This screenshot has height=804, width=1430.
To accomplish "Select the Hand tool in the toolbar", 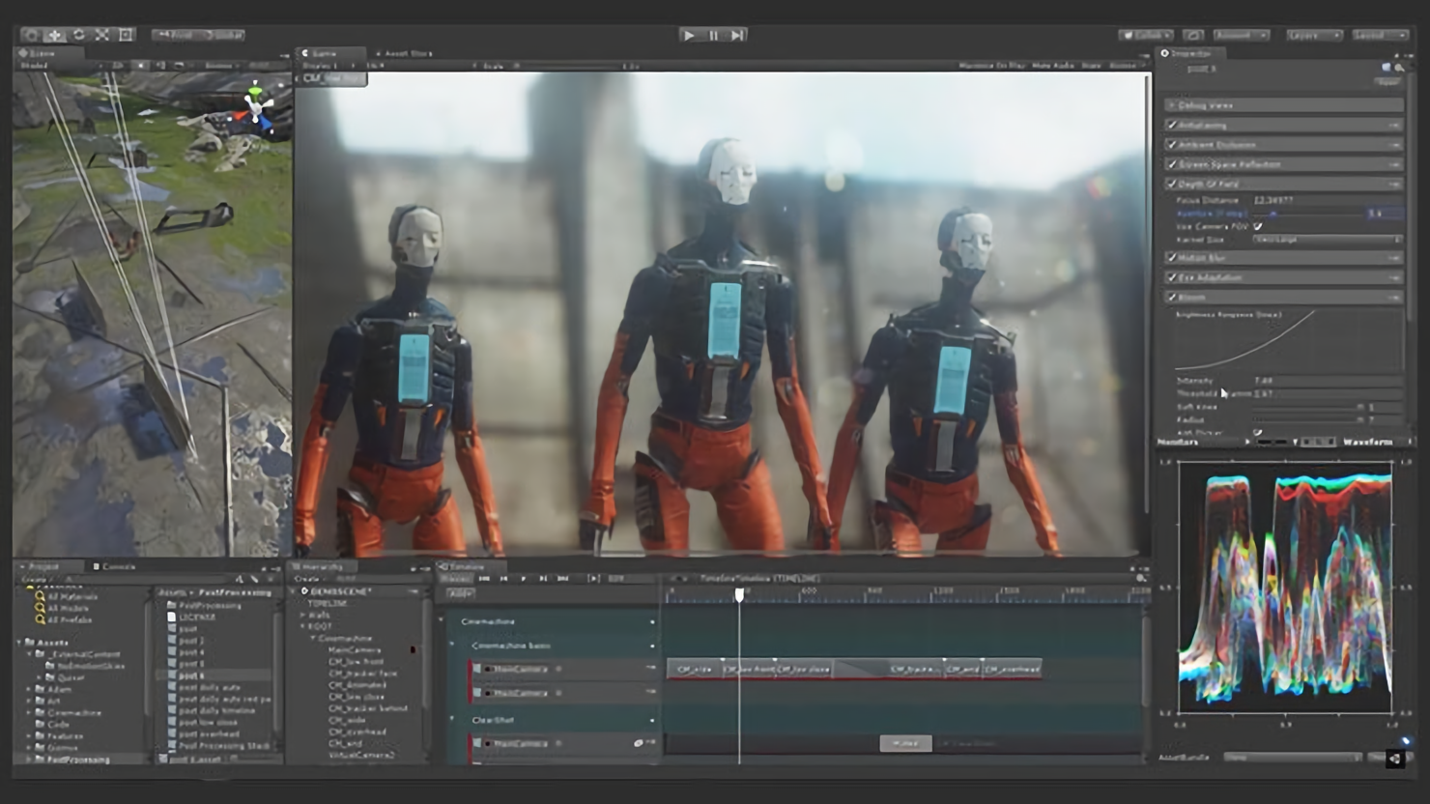I will point(32,35).
